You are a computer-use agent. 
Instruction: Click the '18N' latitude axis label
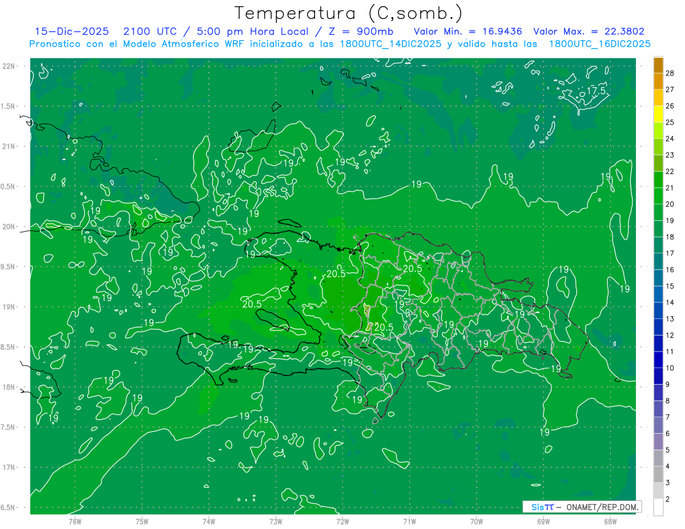coord(8,387)
